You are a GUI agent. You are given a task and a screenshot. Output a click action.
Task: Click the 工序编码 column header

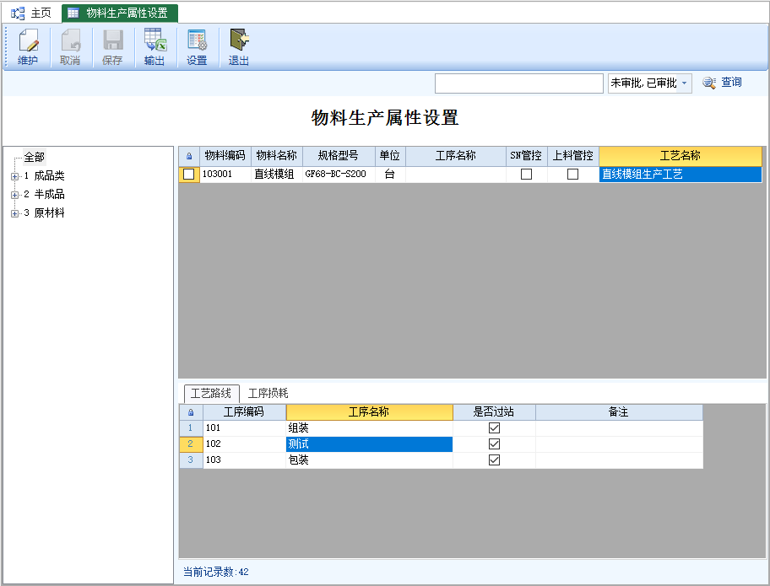244,412
